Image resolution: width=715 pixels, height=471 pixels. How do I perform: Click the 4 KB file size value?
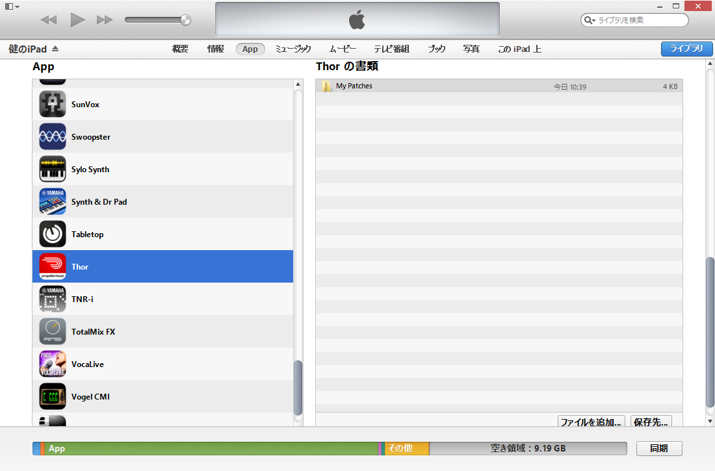(x=670, y=86)
